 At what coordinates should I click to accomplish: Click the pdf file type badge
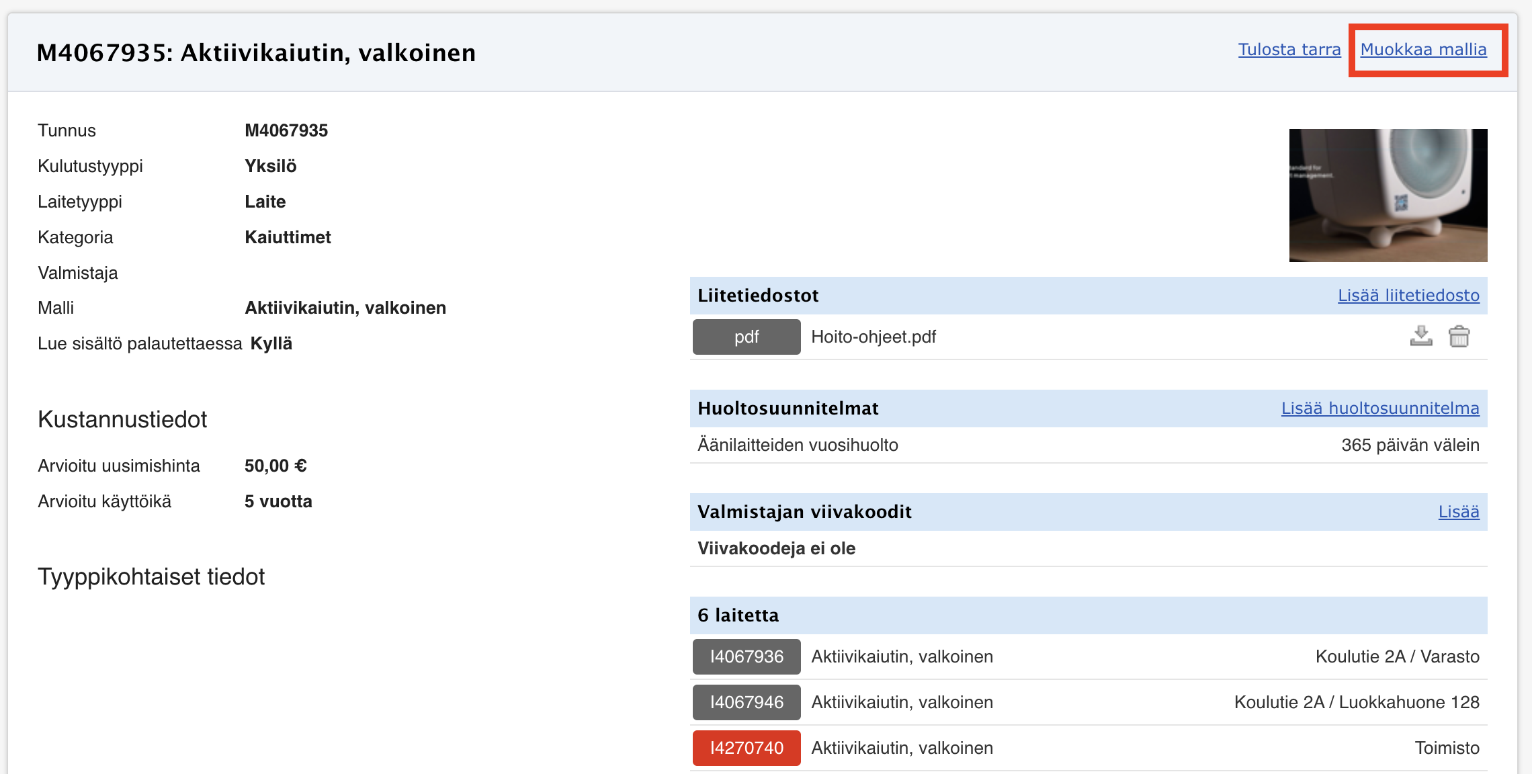[x=746, y=337]
